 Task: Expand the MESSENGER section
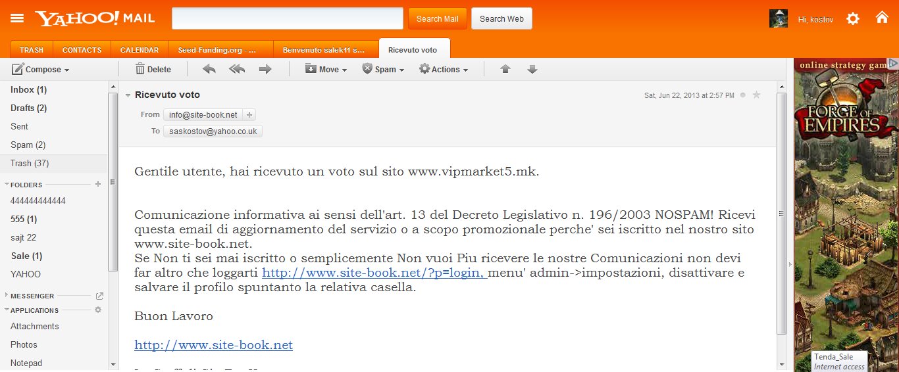coord(7,296)
